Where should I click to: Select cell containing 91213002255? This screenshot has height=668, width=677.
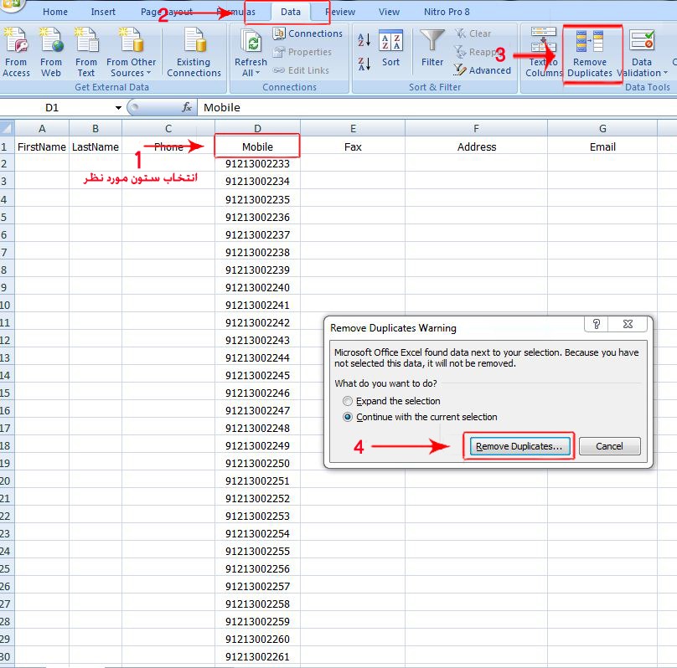pyautogui.click(x=257, y=551)
